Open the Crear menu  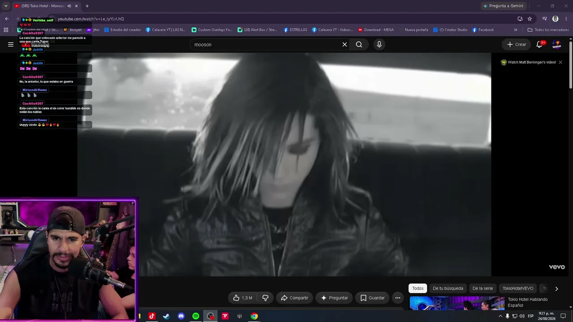(x=517, y=44)
